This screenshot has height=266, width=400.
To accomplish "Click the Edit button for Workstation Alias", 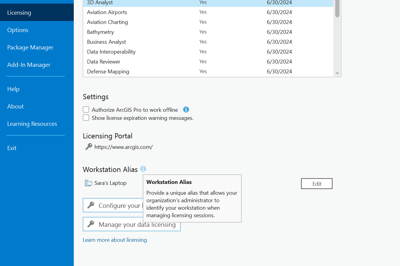I will tap(317, 184).
